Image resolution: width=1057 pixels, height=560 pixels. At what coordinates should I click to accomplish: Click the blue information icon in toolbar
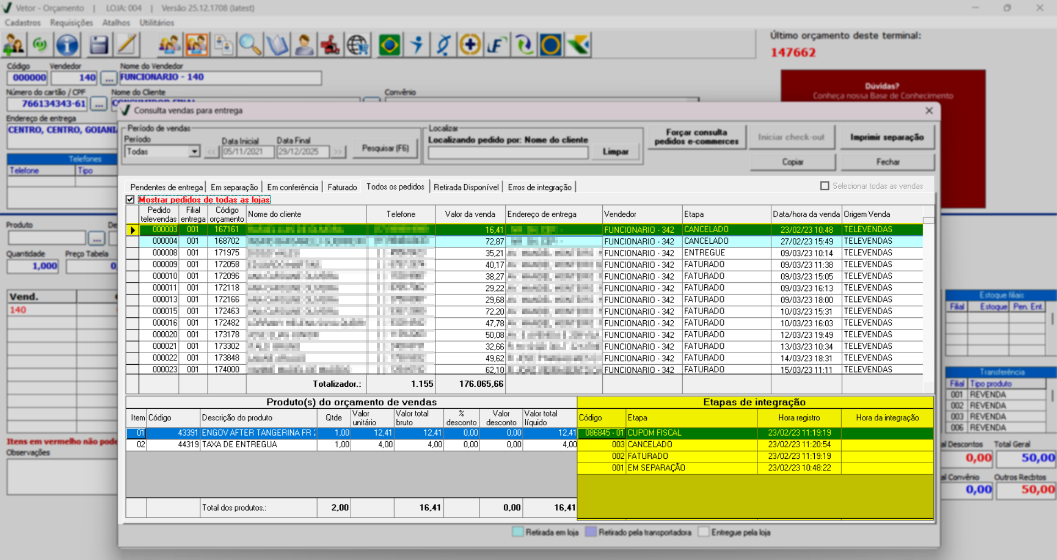tap(67, 45)
